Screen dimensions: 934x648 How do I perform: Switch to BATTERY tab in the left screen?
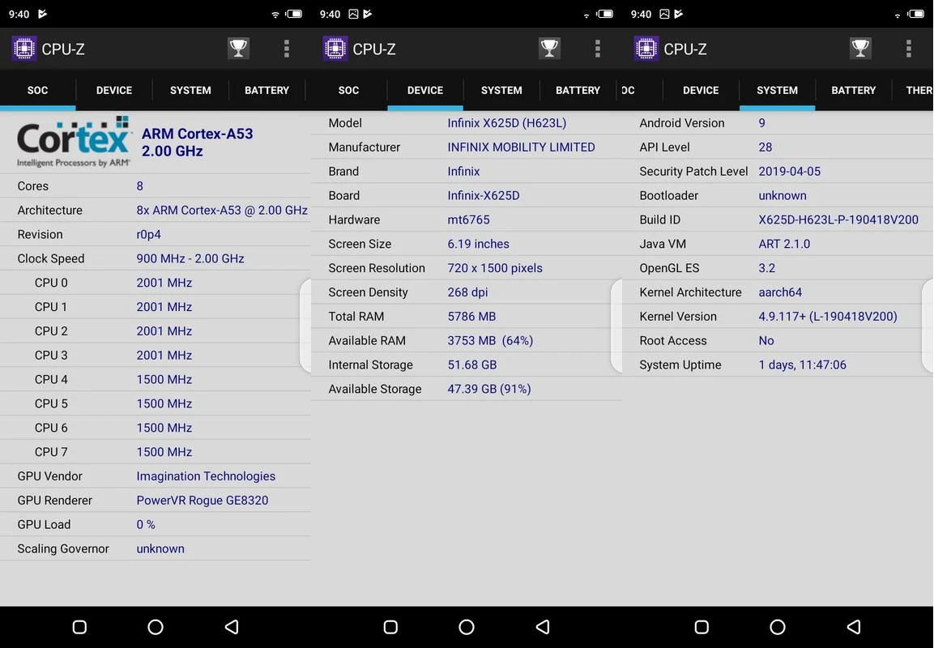tap(267, 90)
